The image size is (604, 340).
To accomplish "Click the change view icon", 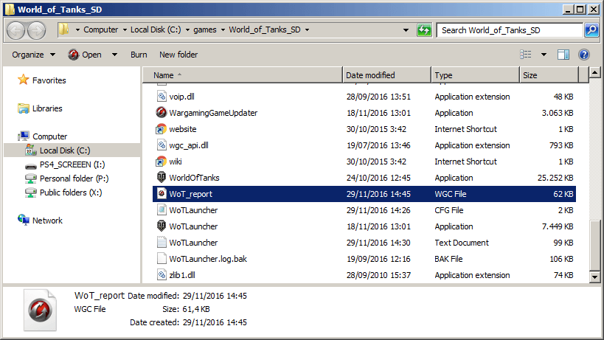I will pos(526,55).
